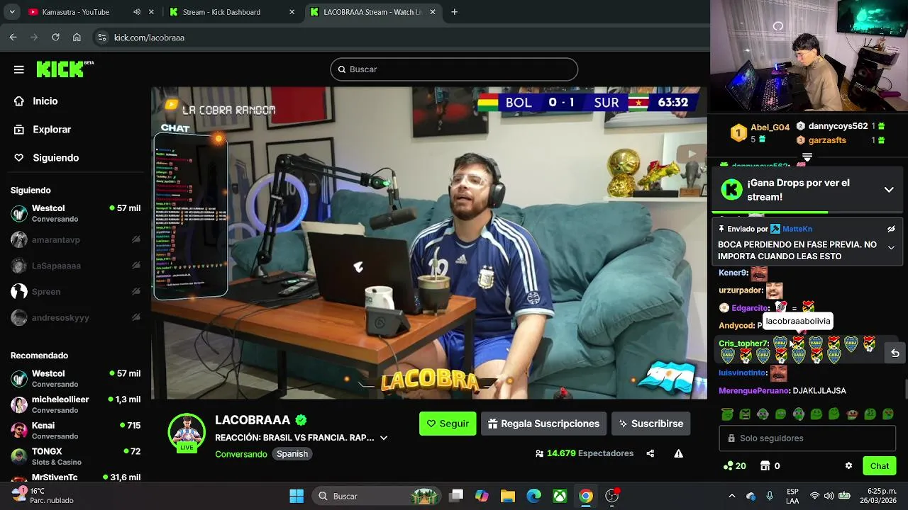Click the share stream icon
The height and width of the screenshot is (510, 908).
pyautogui.click(x=650, y=453)
